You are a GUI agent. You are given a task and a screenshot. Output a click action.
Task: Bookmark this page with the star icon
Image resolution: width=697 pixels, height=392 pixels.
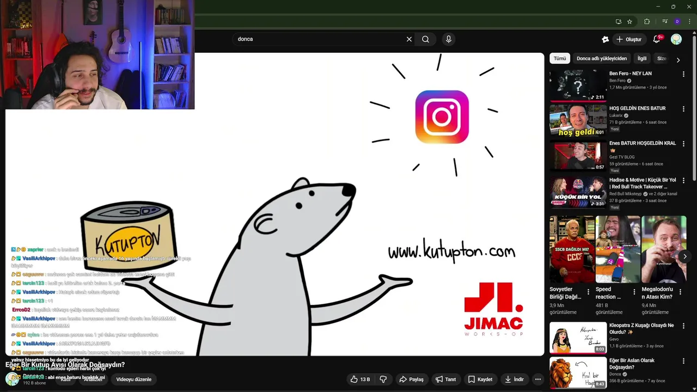629,21
